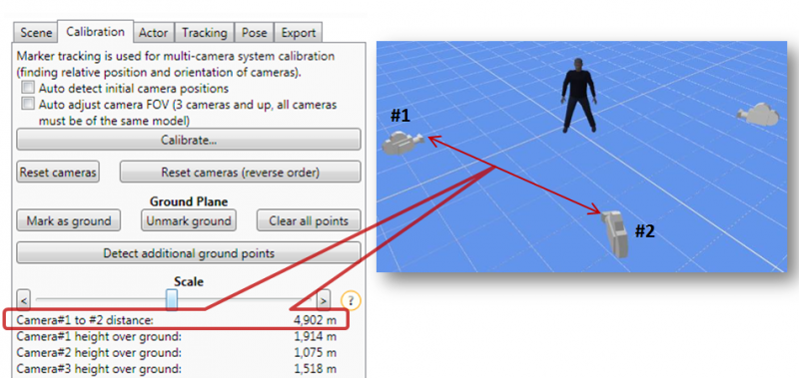
Task: Select camera #1 model in 3D view
Action: pyautogui.click(x=401, y=143)
